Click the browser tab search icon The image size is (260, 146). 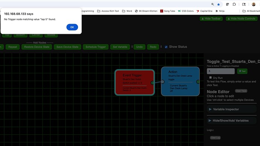[244, 5]
